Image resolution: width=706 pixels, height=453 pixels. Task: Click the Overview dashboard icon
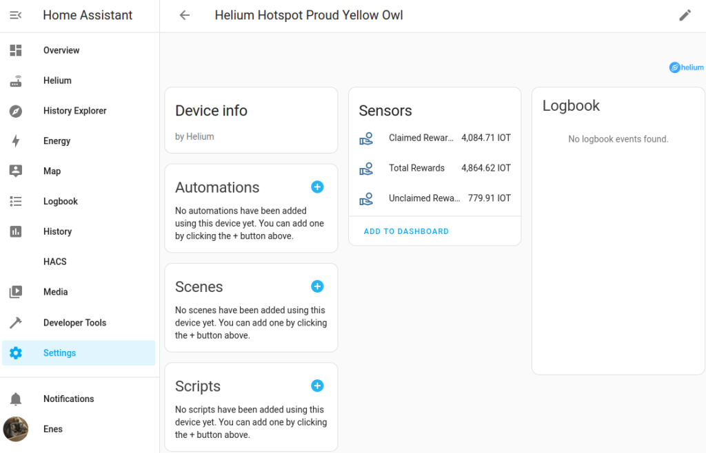click(16, 50)
